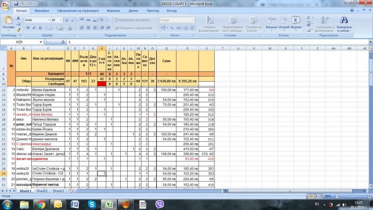Click the round Office Button logo
The height and width of the screenshot is (210, 373).
click(x=6, y=6)
